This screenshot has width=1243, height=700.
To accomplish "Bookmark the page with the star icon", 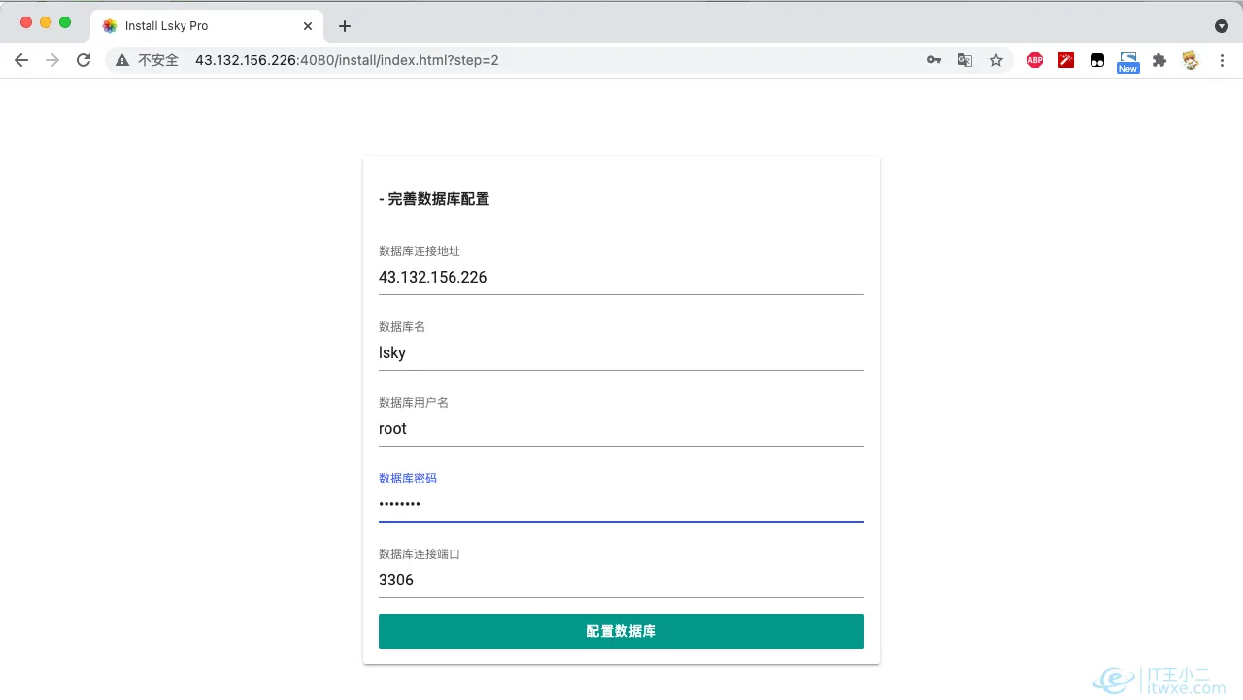I will pyautogui.click(x=996, y=60).
